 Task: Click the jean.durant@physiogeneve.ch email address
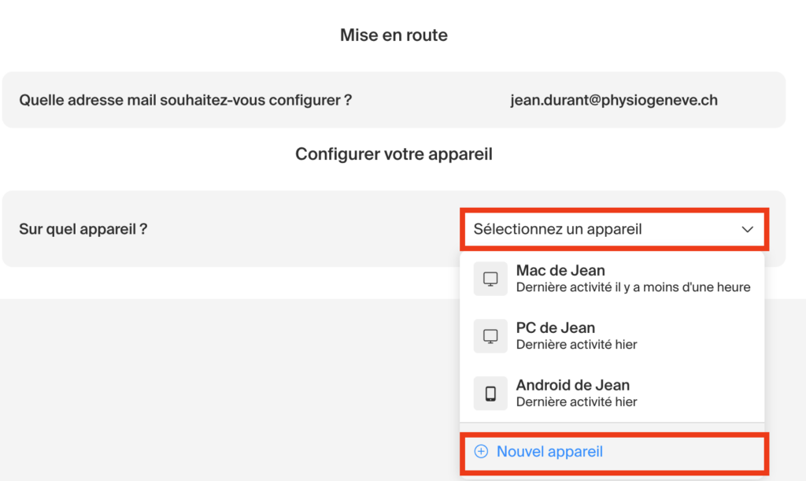click(x=614, y=100)
